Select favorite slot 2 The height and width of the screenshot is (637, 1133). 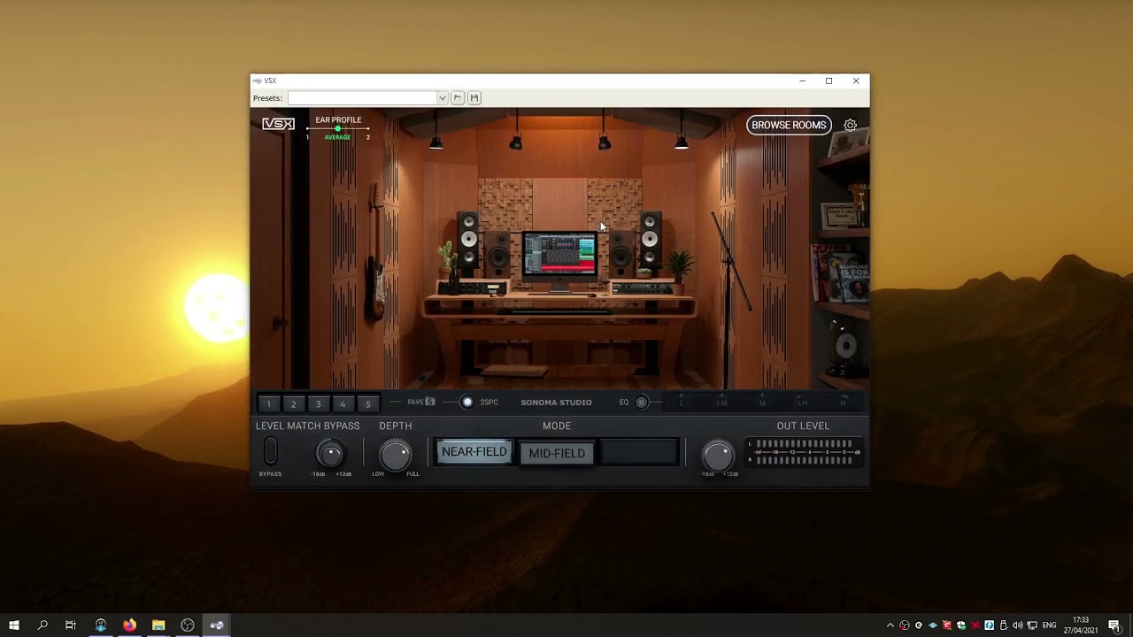[x=294, y=403]
